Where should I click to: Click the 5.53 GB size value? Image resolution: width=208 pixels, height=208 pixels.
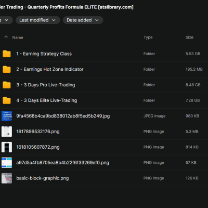pos(193,54)
